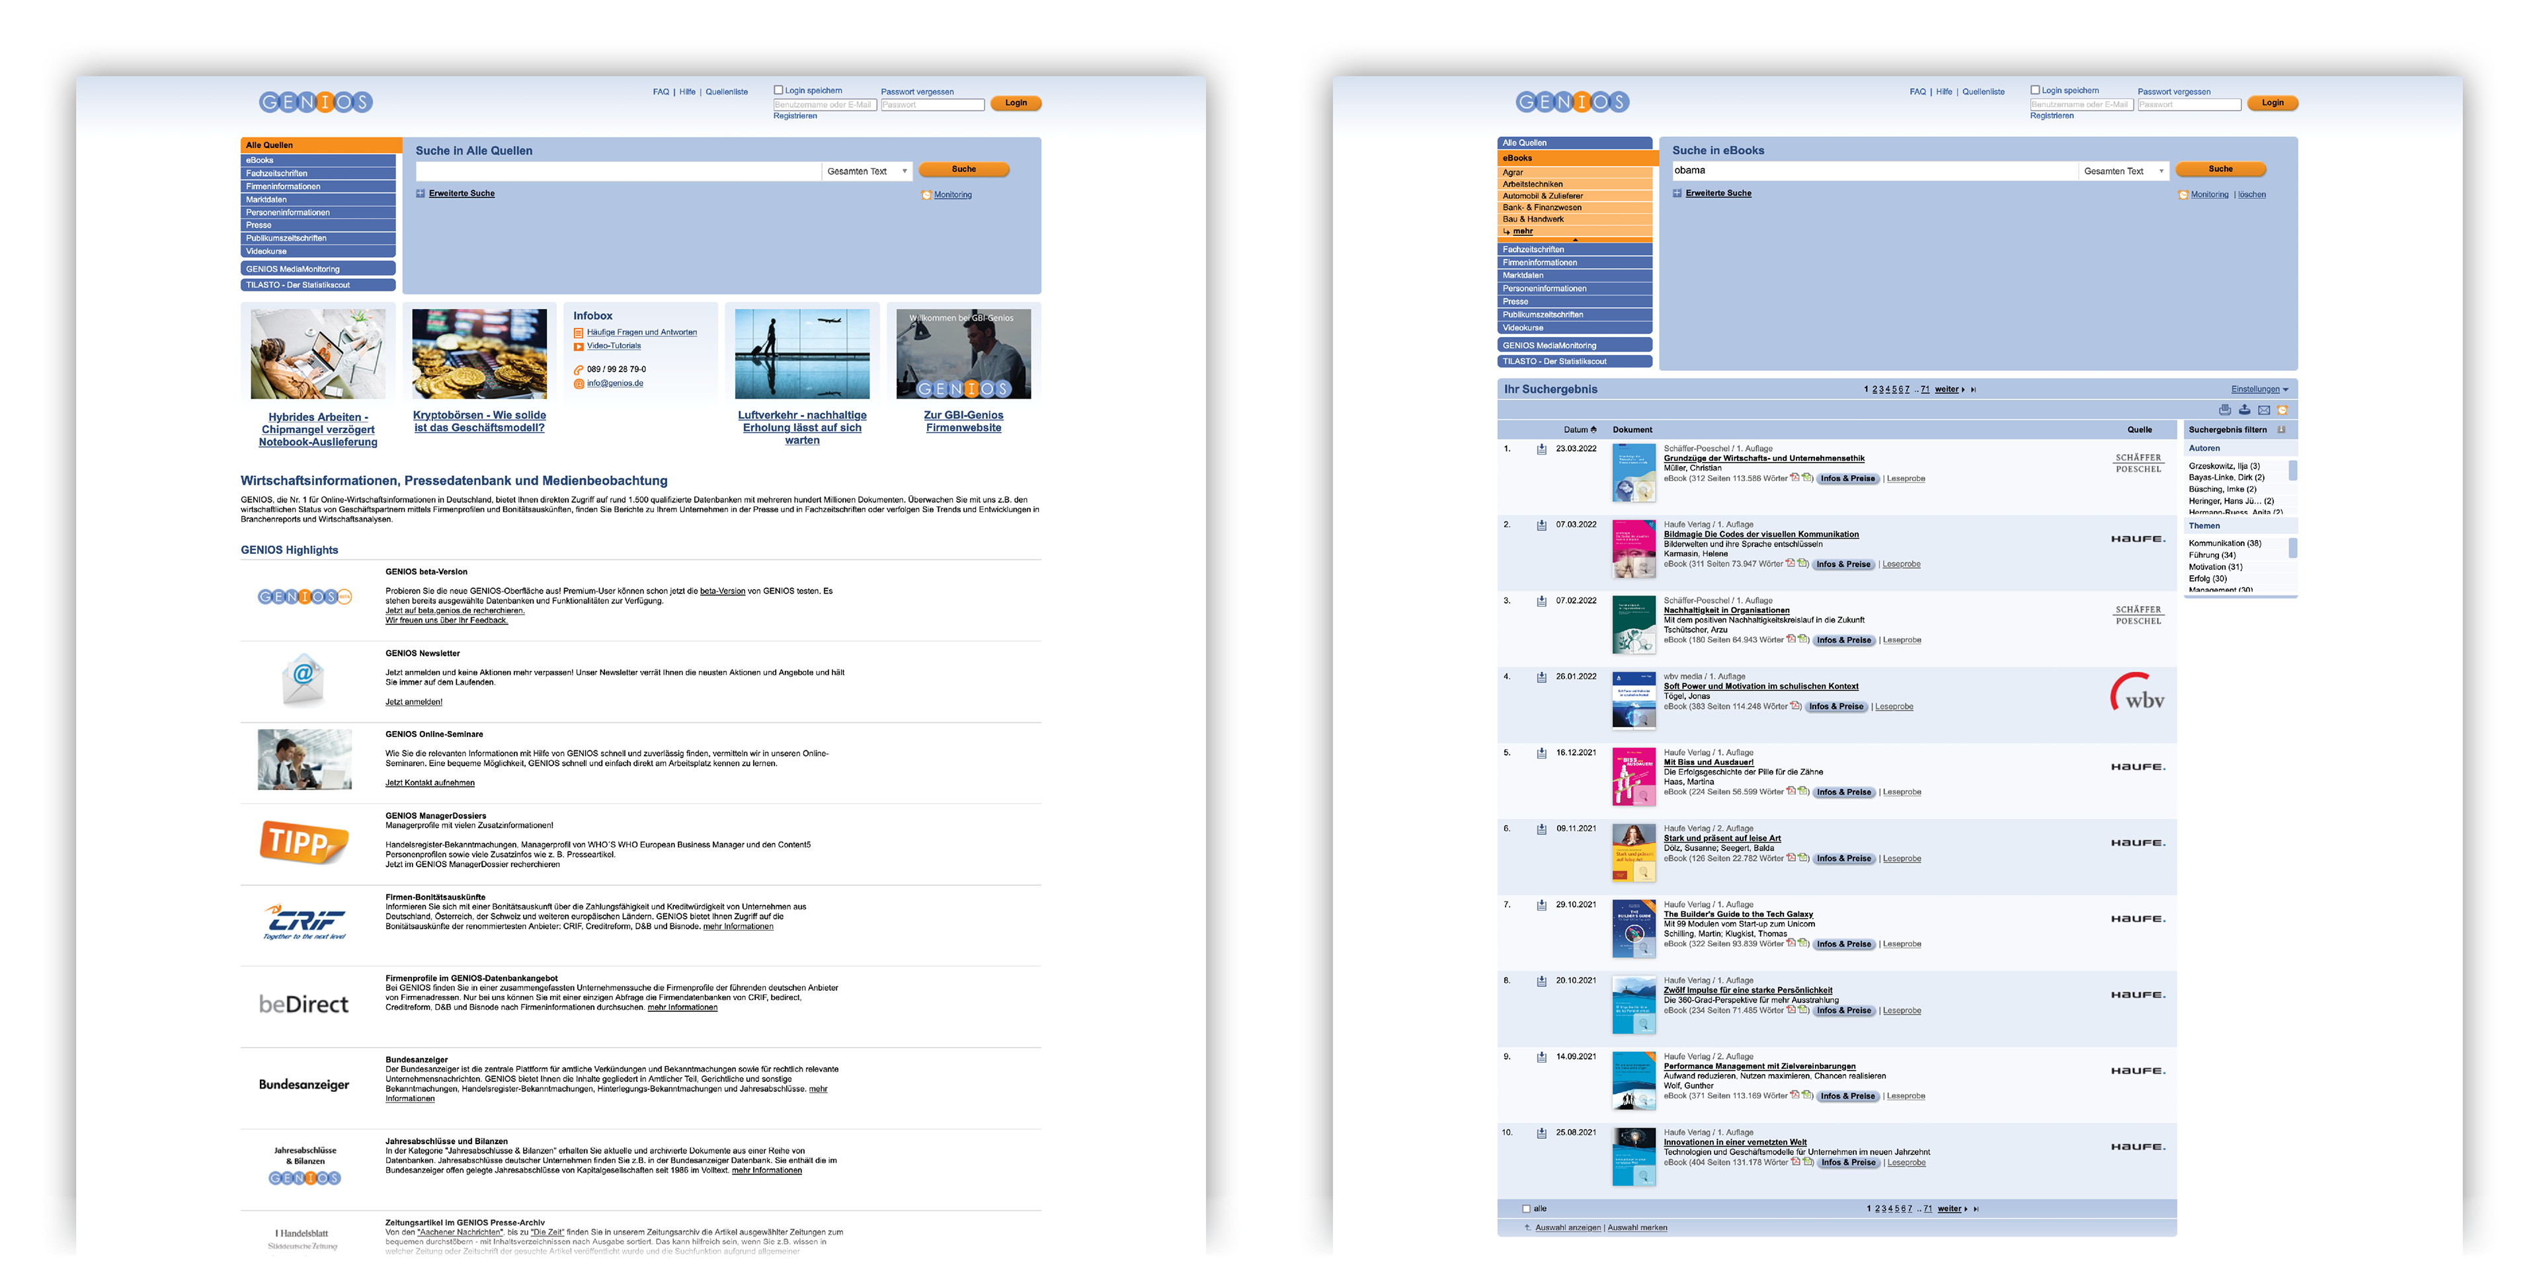Click info icon beside Suchergebnis filtern
Viewport: 2539px width, 1269px height.
(2280, 430)
